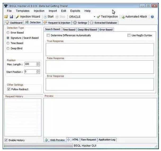This screenshot has height=151, width=161.
Task: Open the Injection menu
Action: click(39, 11)
